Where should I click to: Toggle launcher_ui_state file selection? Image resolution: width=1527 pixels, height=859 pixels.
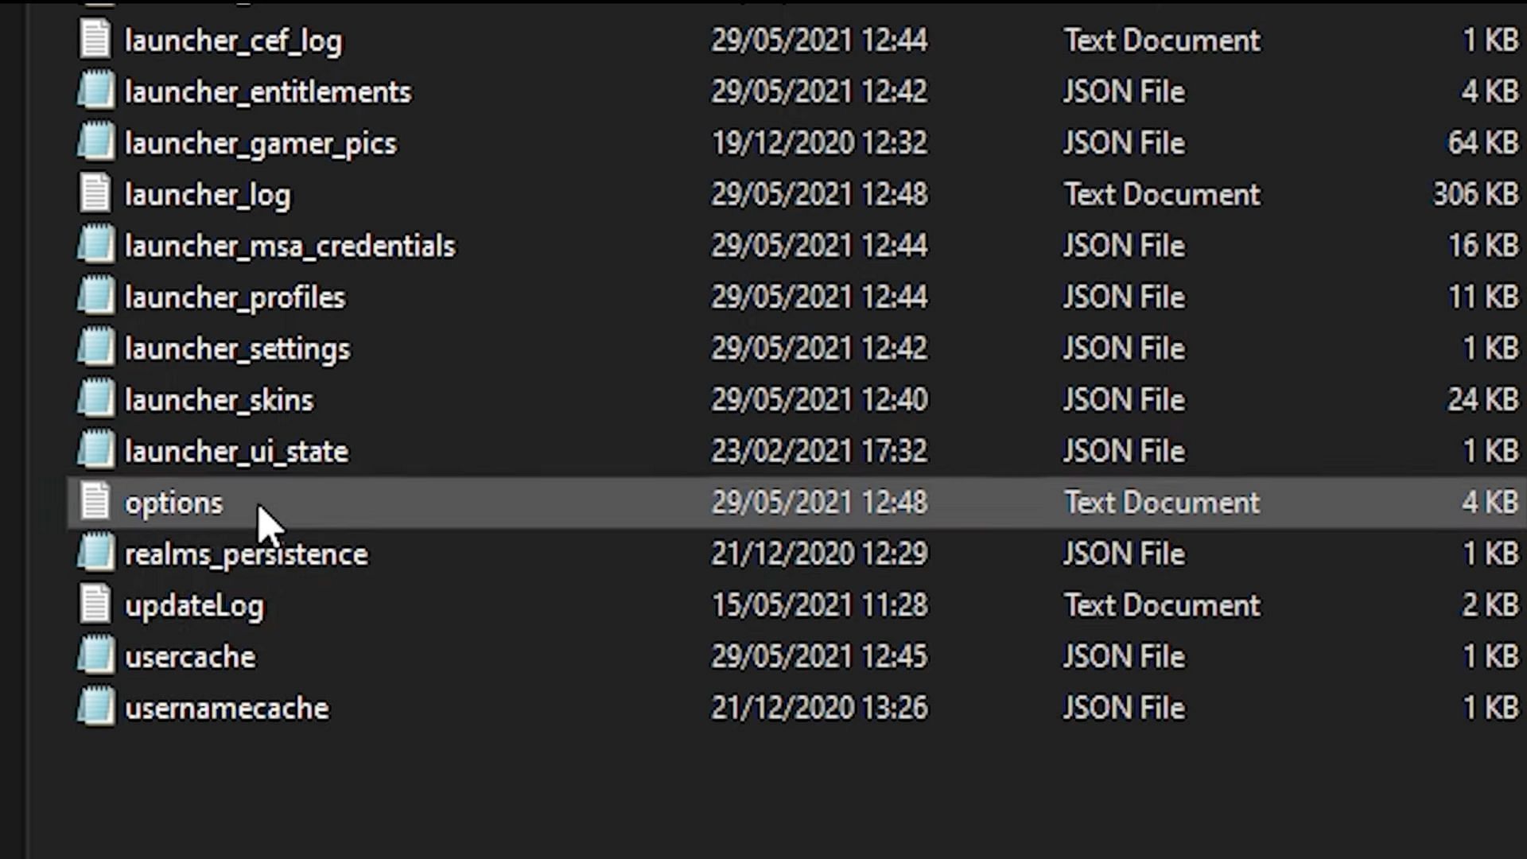click(235, 451)
